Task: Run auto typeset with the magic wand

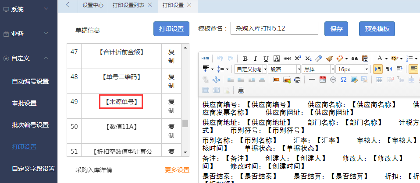Action: 340,59
